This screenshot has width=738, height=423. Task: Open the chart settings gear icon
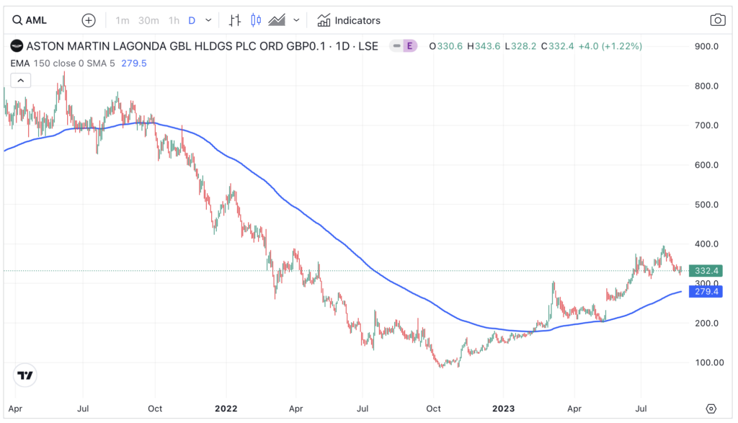(x=711, y=409)
